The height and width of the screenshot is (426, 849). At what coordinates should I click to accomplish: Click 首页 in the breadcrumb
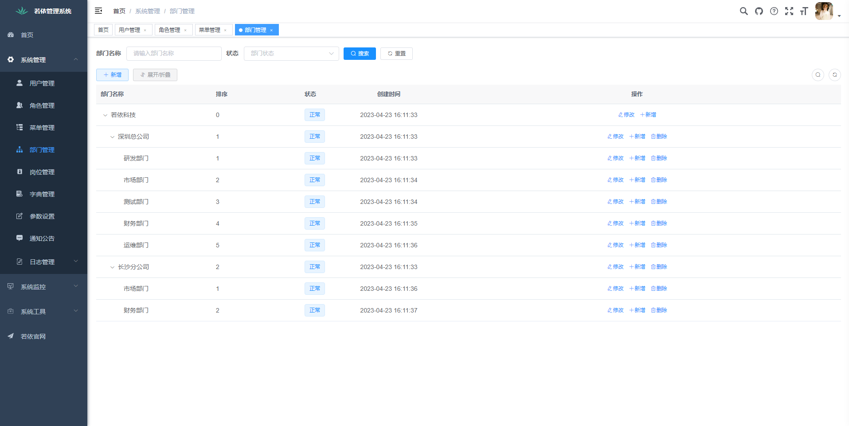pyautogui.click(x=119, y=11)
